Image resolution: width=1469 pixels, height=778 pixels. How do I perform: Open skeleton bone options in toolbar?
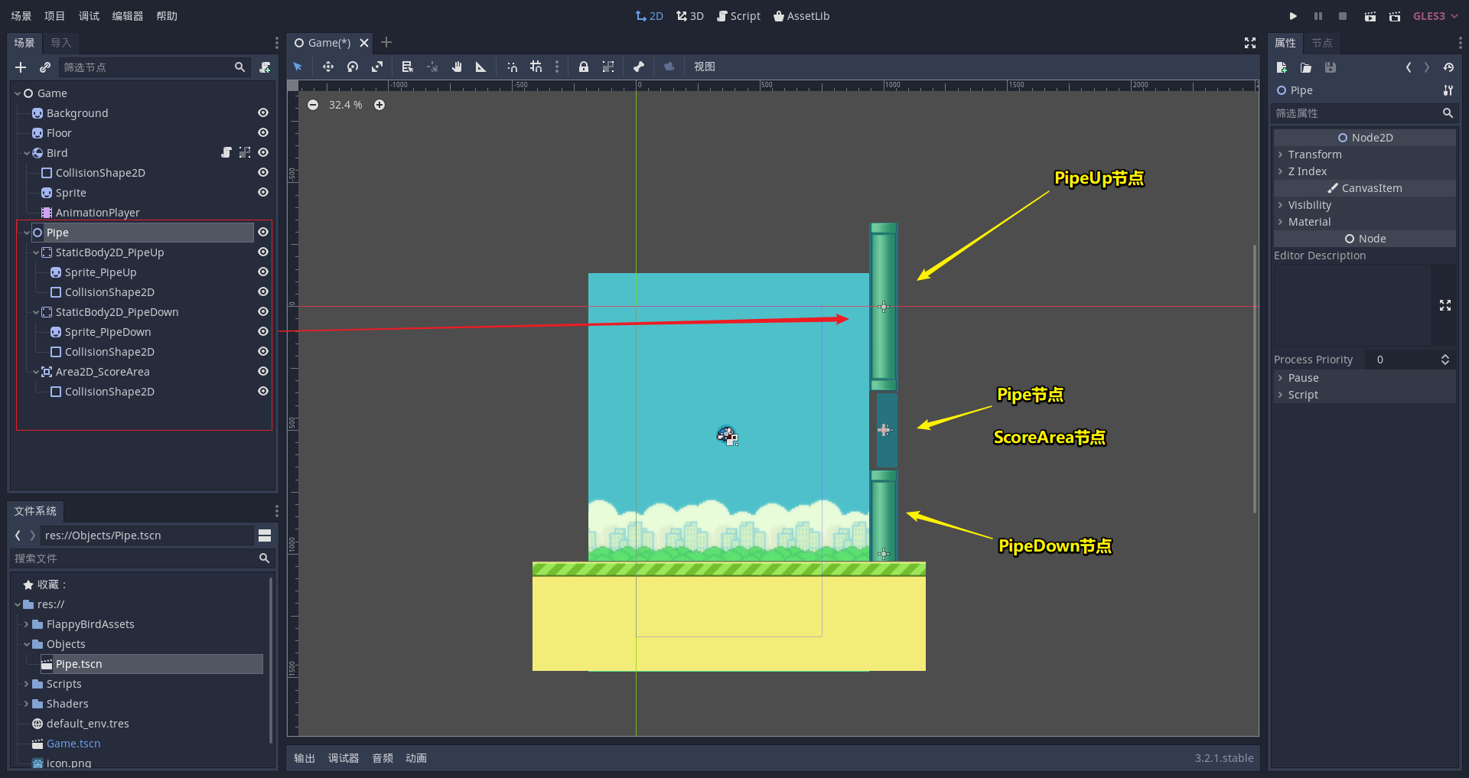click(x=638, y=67)
